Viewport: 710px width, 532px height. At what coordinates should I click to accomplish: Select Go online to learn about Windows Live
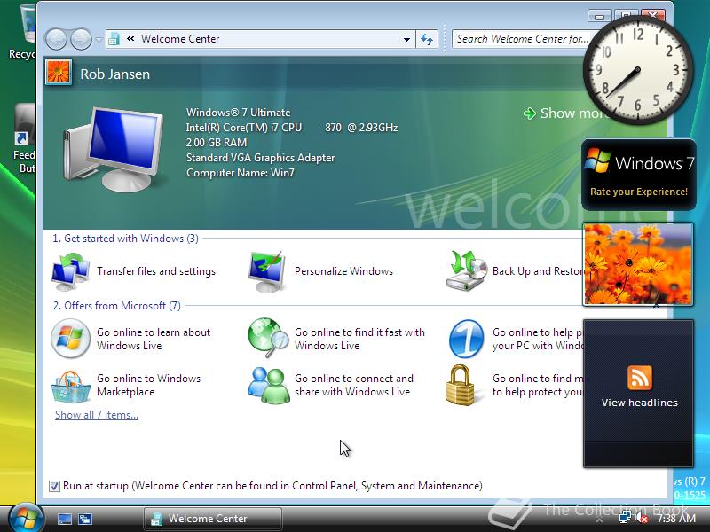pyautogui.click(x=154, y=339)
